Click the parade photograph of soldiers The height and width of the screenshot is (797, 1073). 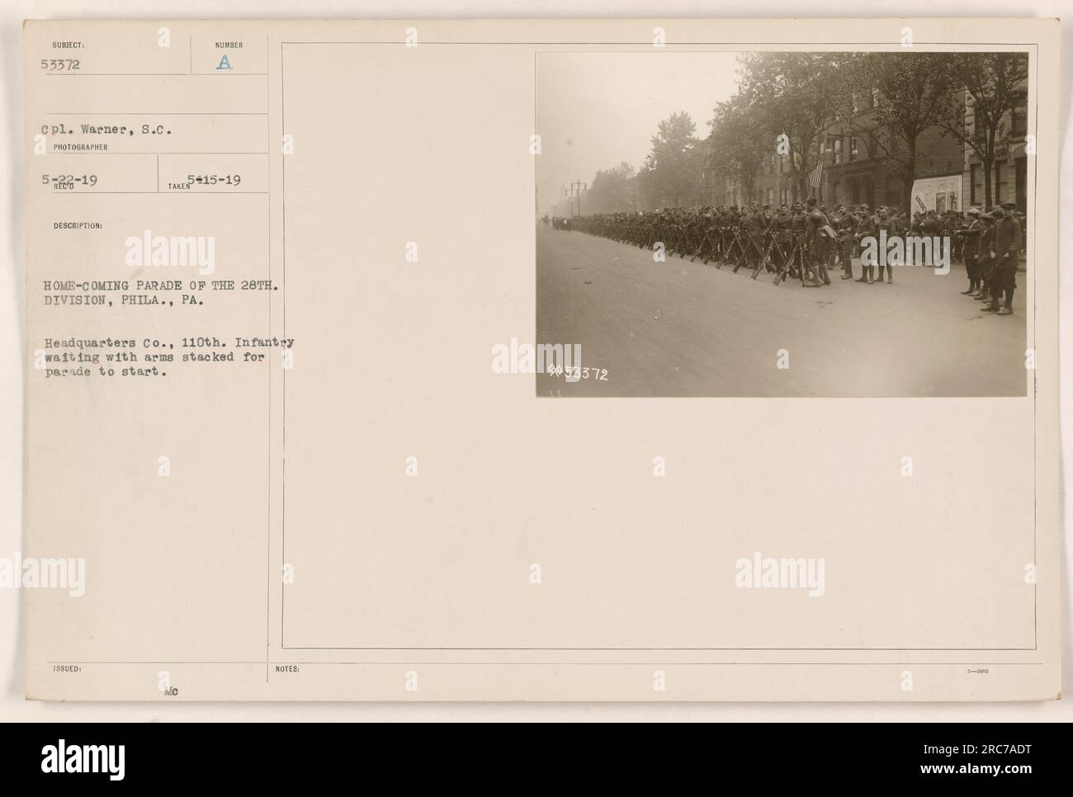pos(782,224)
